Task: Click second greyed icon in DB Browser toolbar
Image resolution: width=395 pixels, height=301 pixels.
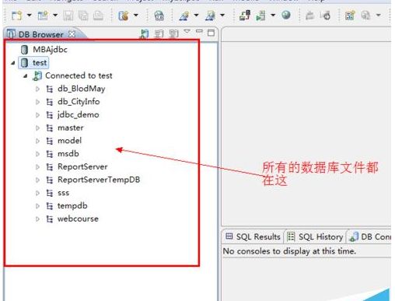Action: point(174,33)
